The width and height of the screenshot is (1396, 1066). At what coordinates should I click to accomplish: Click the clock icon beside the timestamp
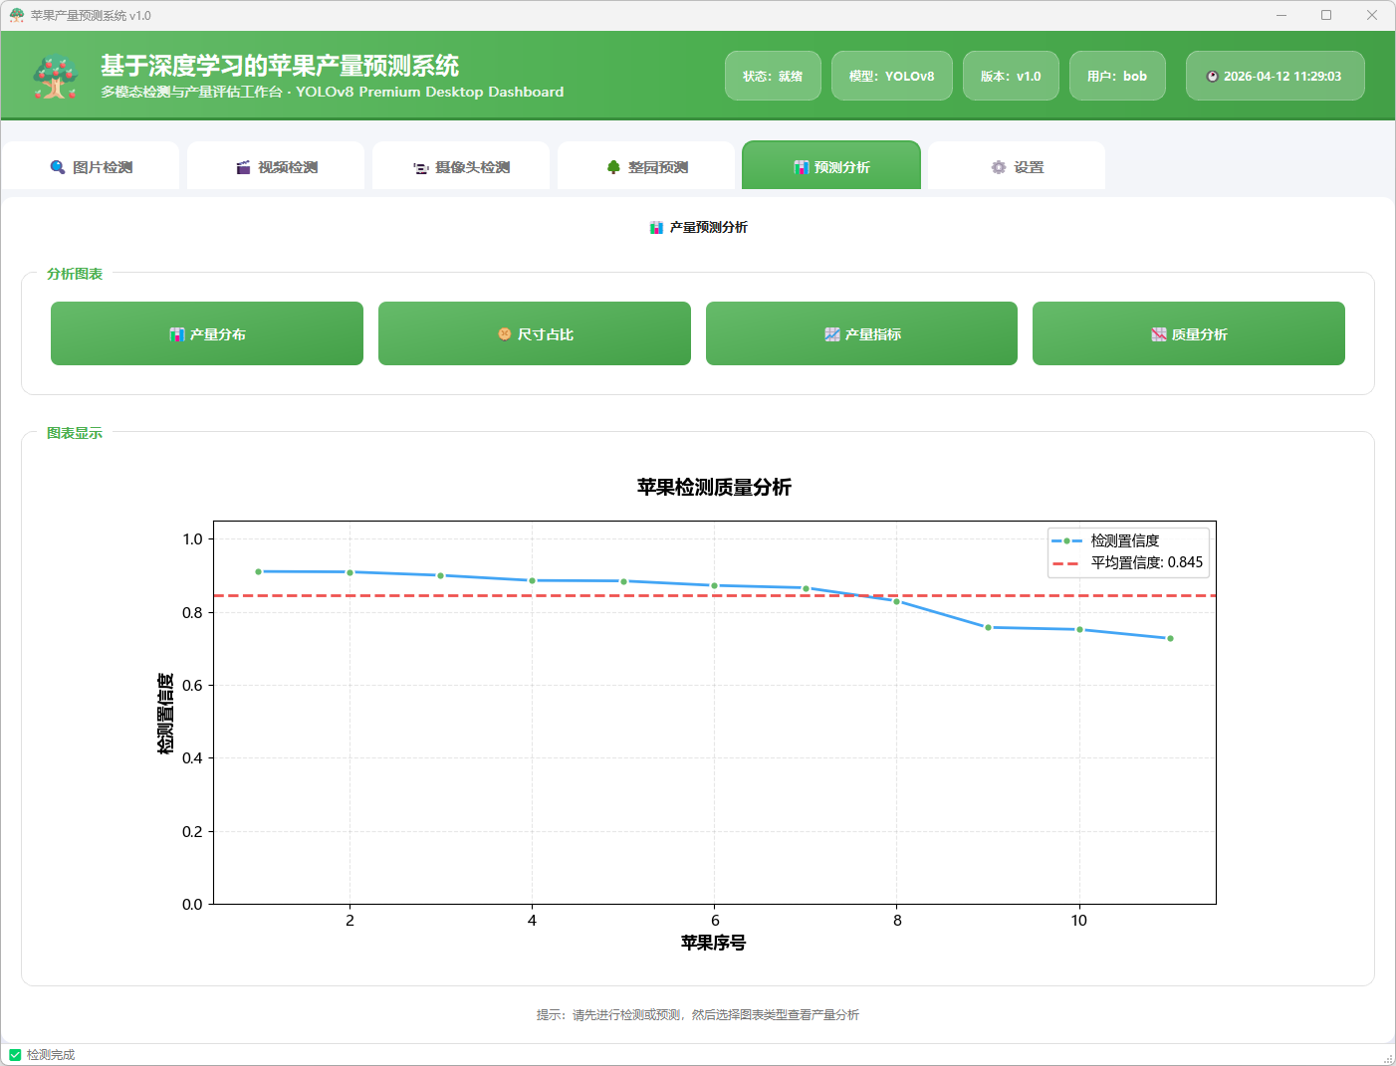coord(1212,77)
